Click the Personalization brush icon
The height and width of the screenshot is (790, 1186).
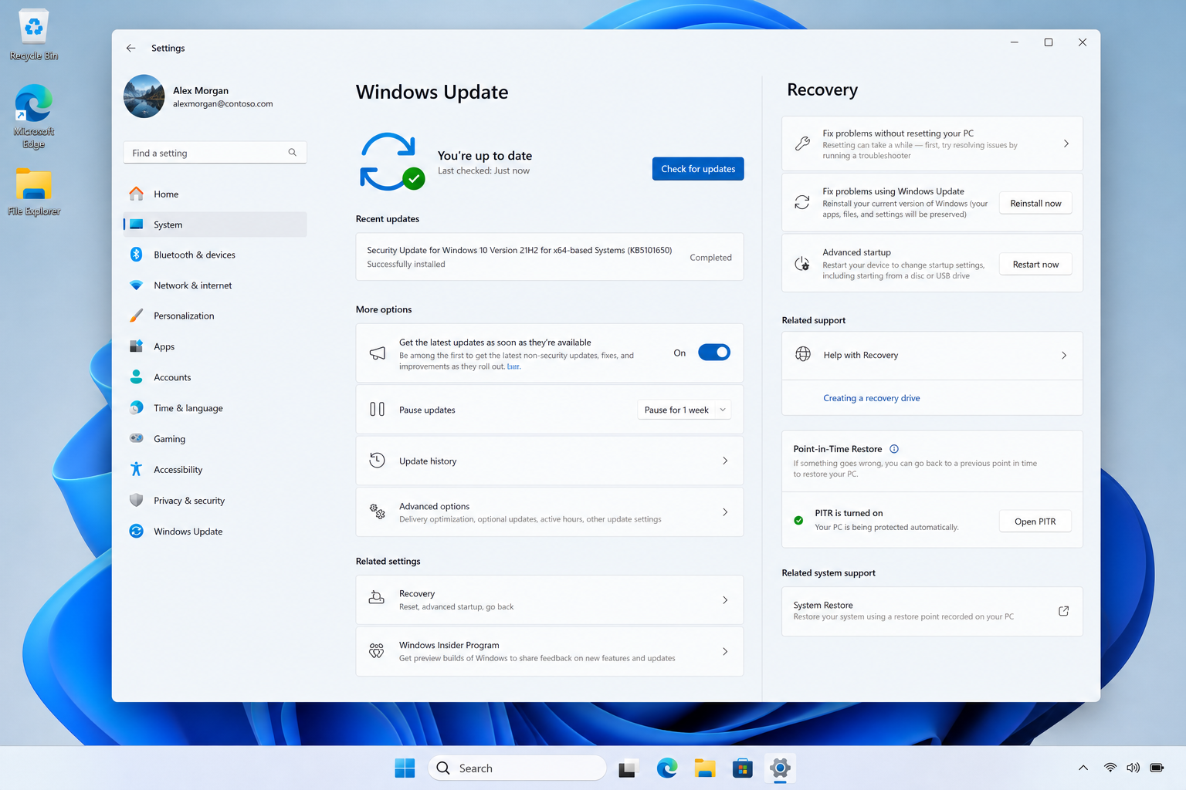point(136,316)
